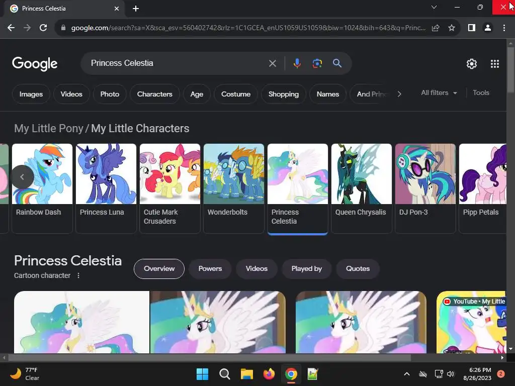This screenshot has width=515, height=386.
Task: Open more options beside Cartoon character
Action: click(x=78, y=276)
